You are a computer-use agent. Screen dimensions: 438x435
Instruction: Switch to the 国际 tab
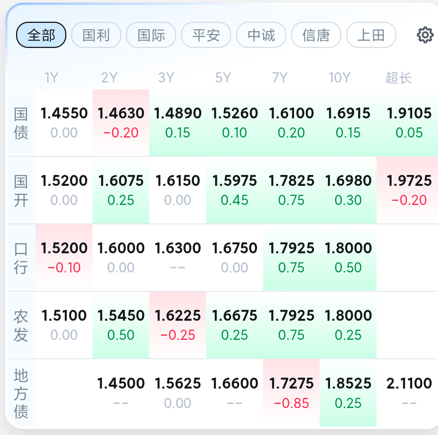coord(151,35)
